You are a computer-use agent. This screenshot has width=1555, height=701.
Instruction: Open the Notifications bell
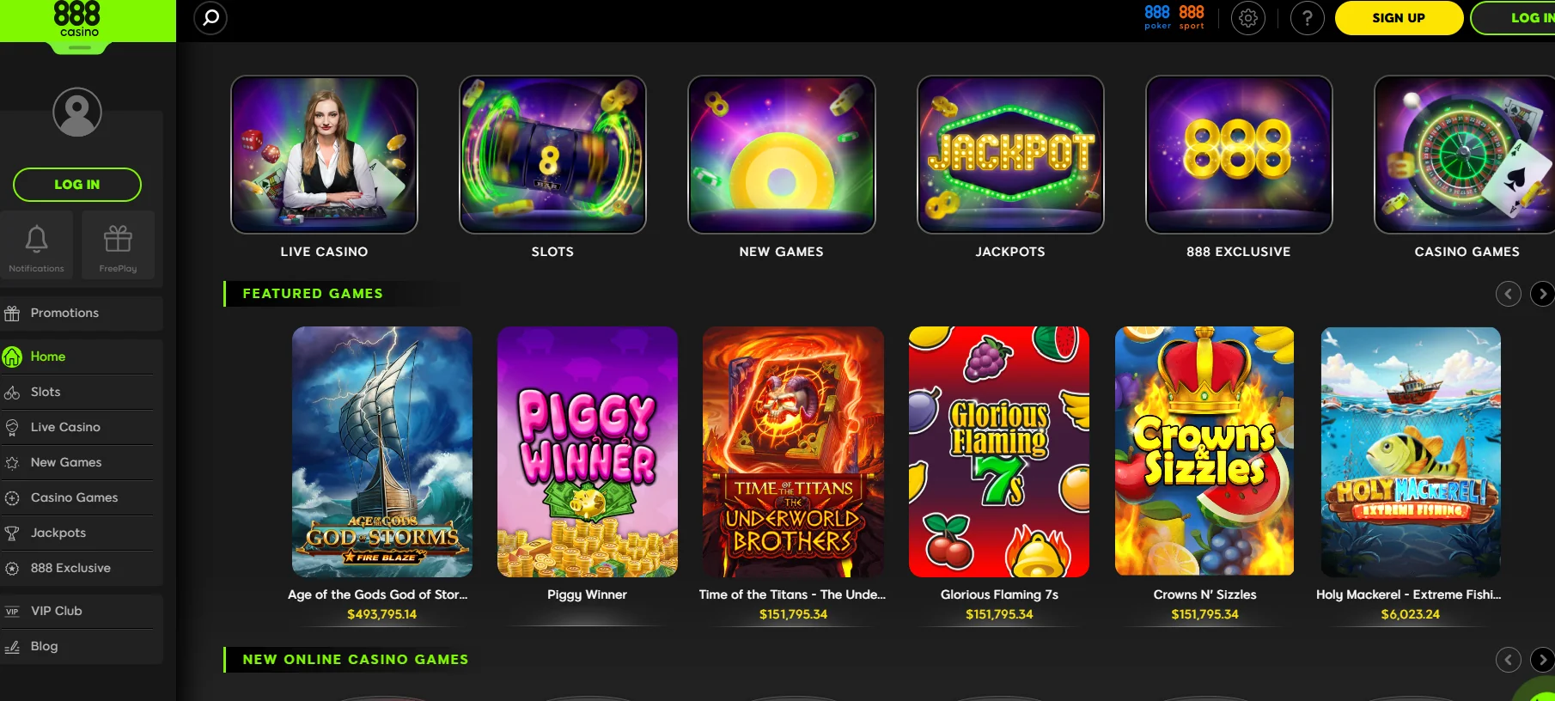tap(36, 245)
